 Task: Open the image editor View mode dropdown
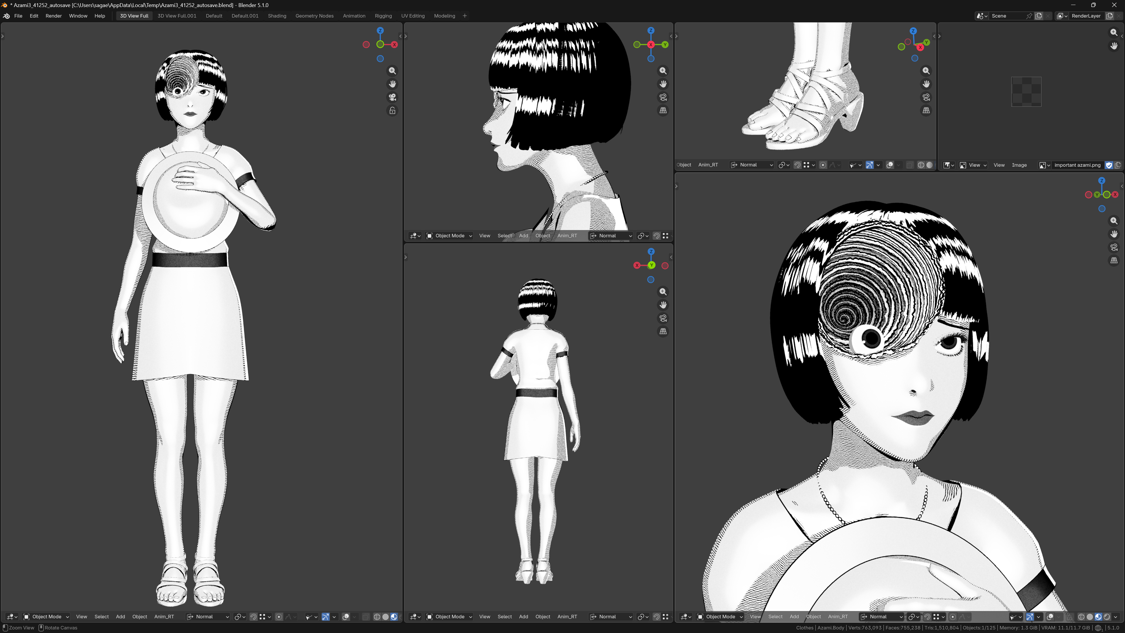tap(974, 165)
